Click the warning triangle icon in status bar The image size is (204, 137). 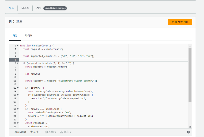[61, 132]
